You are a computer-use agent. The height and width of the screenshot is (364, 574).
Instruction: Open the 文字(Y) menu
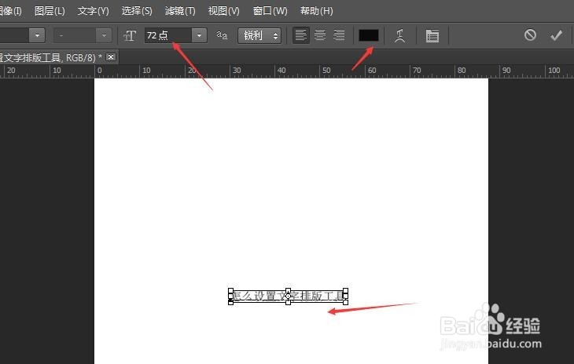point(93,11)
